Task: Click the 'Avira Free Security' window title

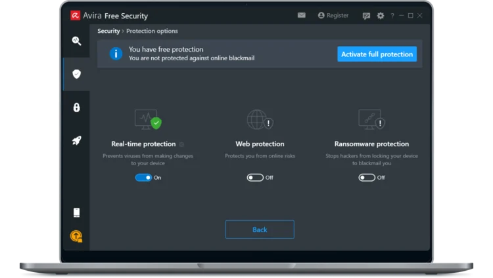Action: tap(116, 16)
